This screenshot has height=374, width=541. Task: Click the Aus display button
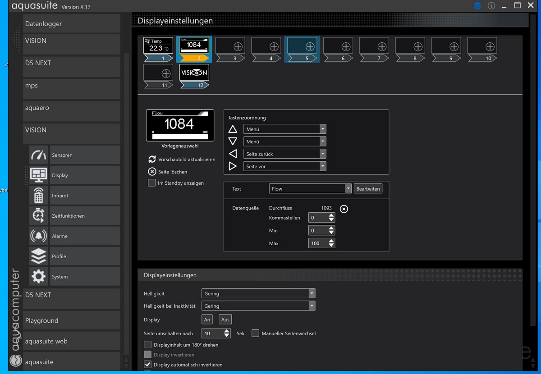pos(225,319)
